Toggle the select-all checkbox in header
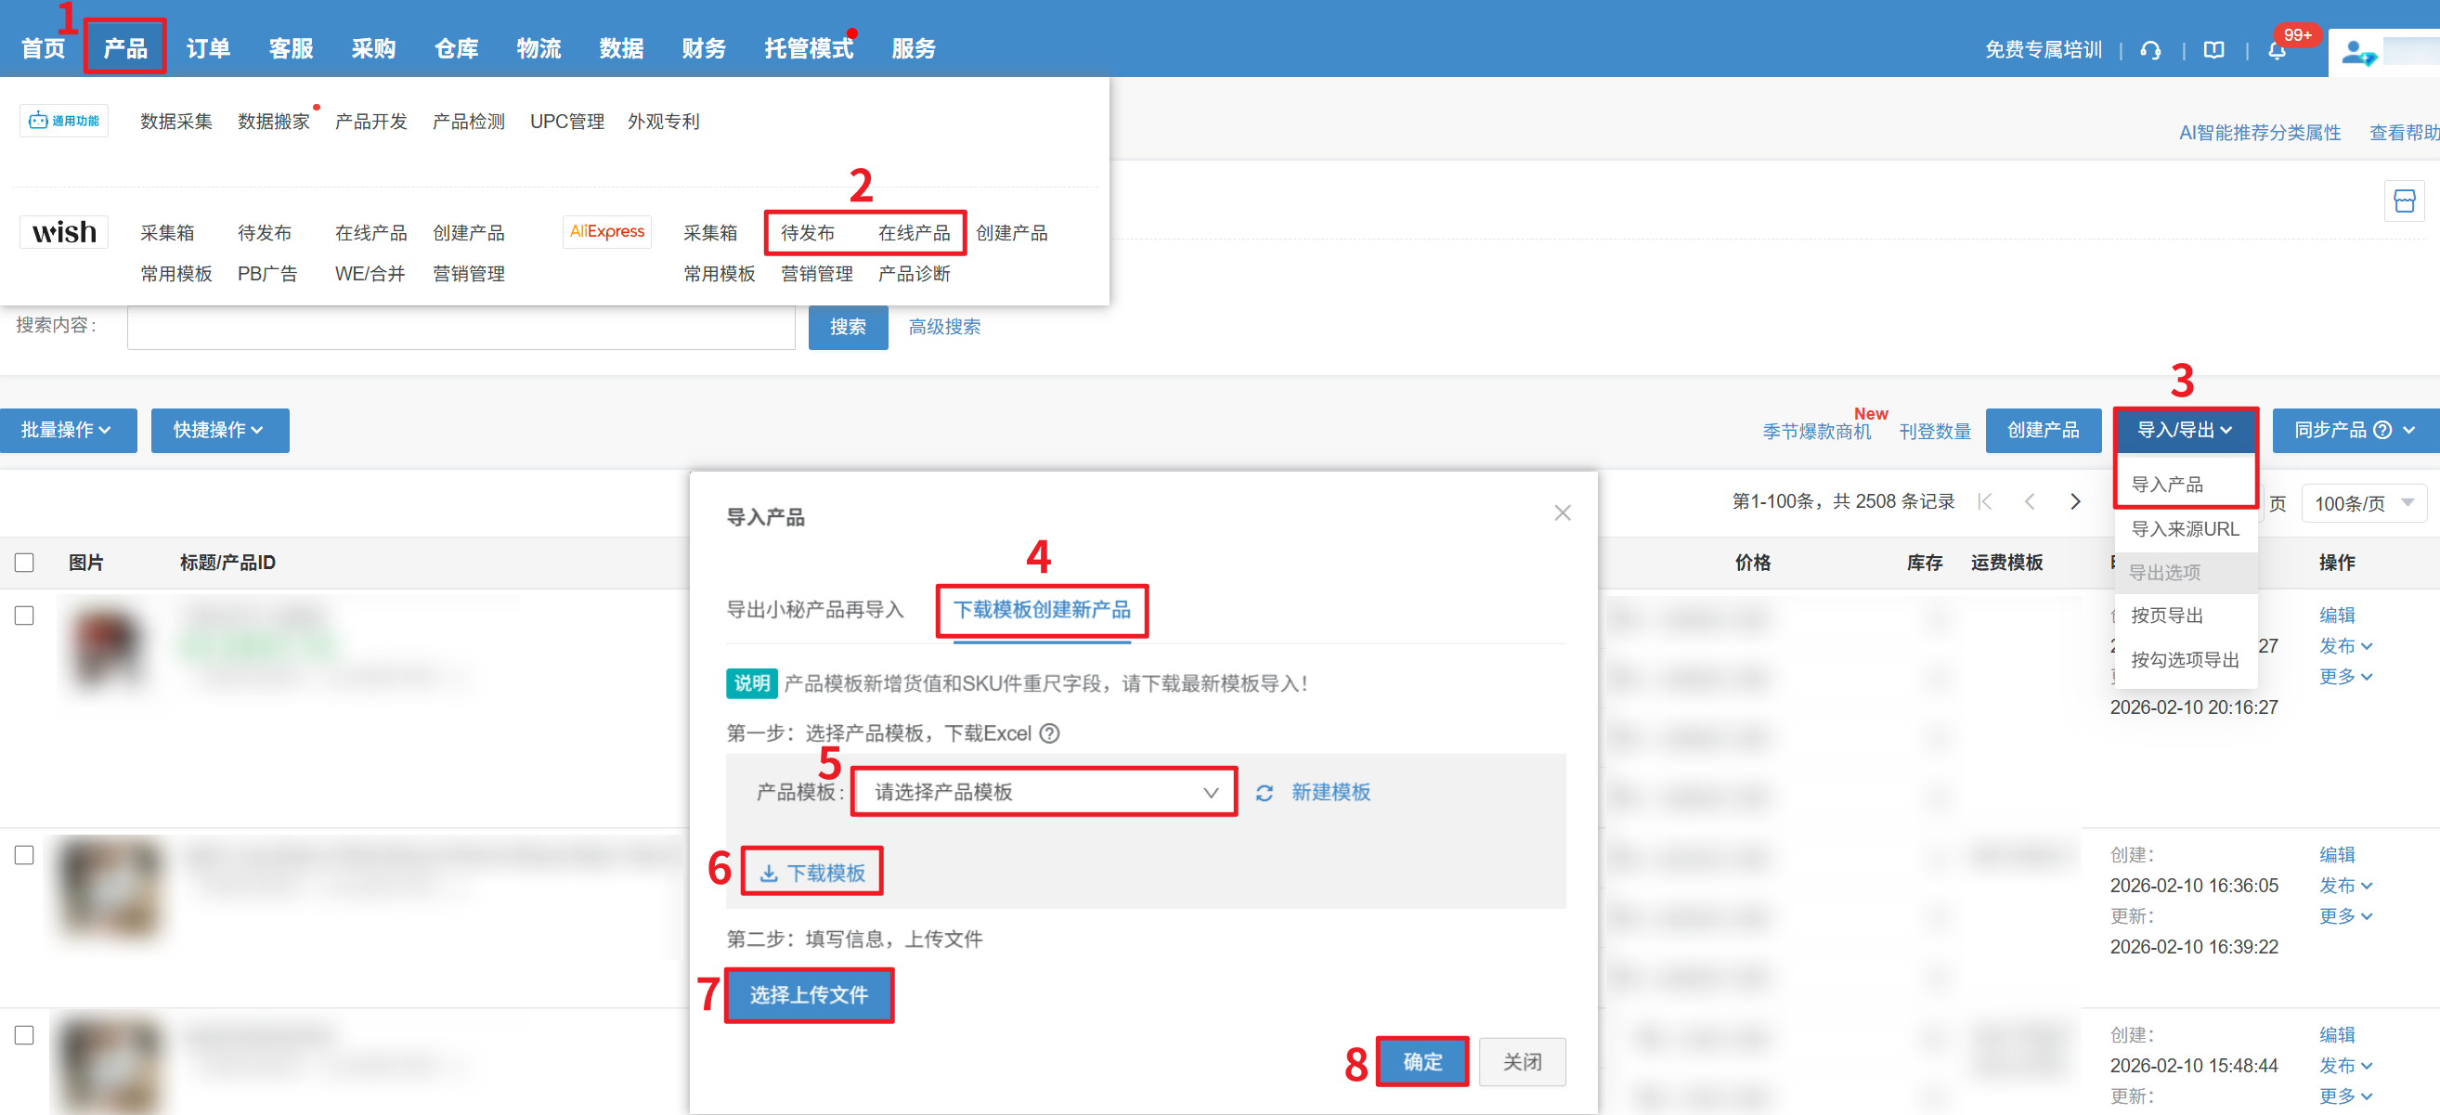 [25, 563]
